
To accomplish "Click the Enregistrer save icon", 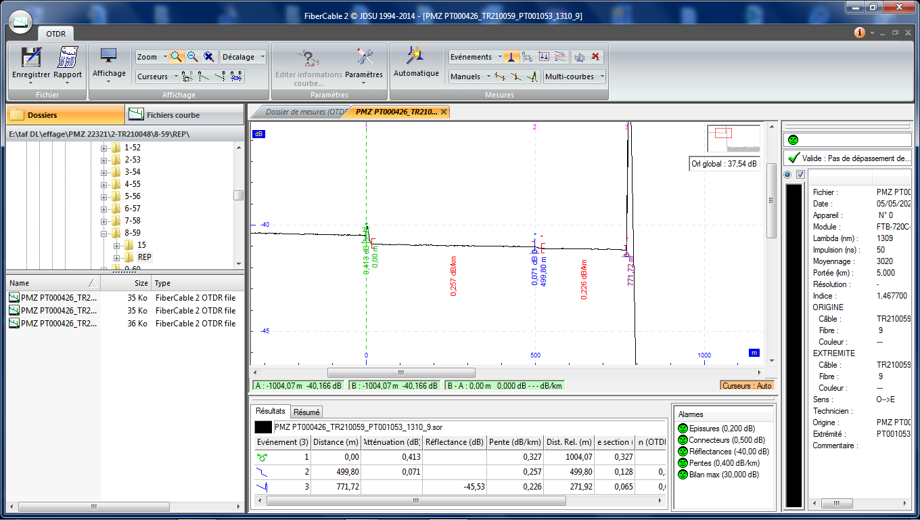I will [x=31, y=58].
